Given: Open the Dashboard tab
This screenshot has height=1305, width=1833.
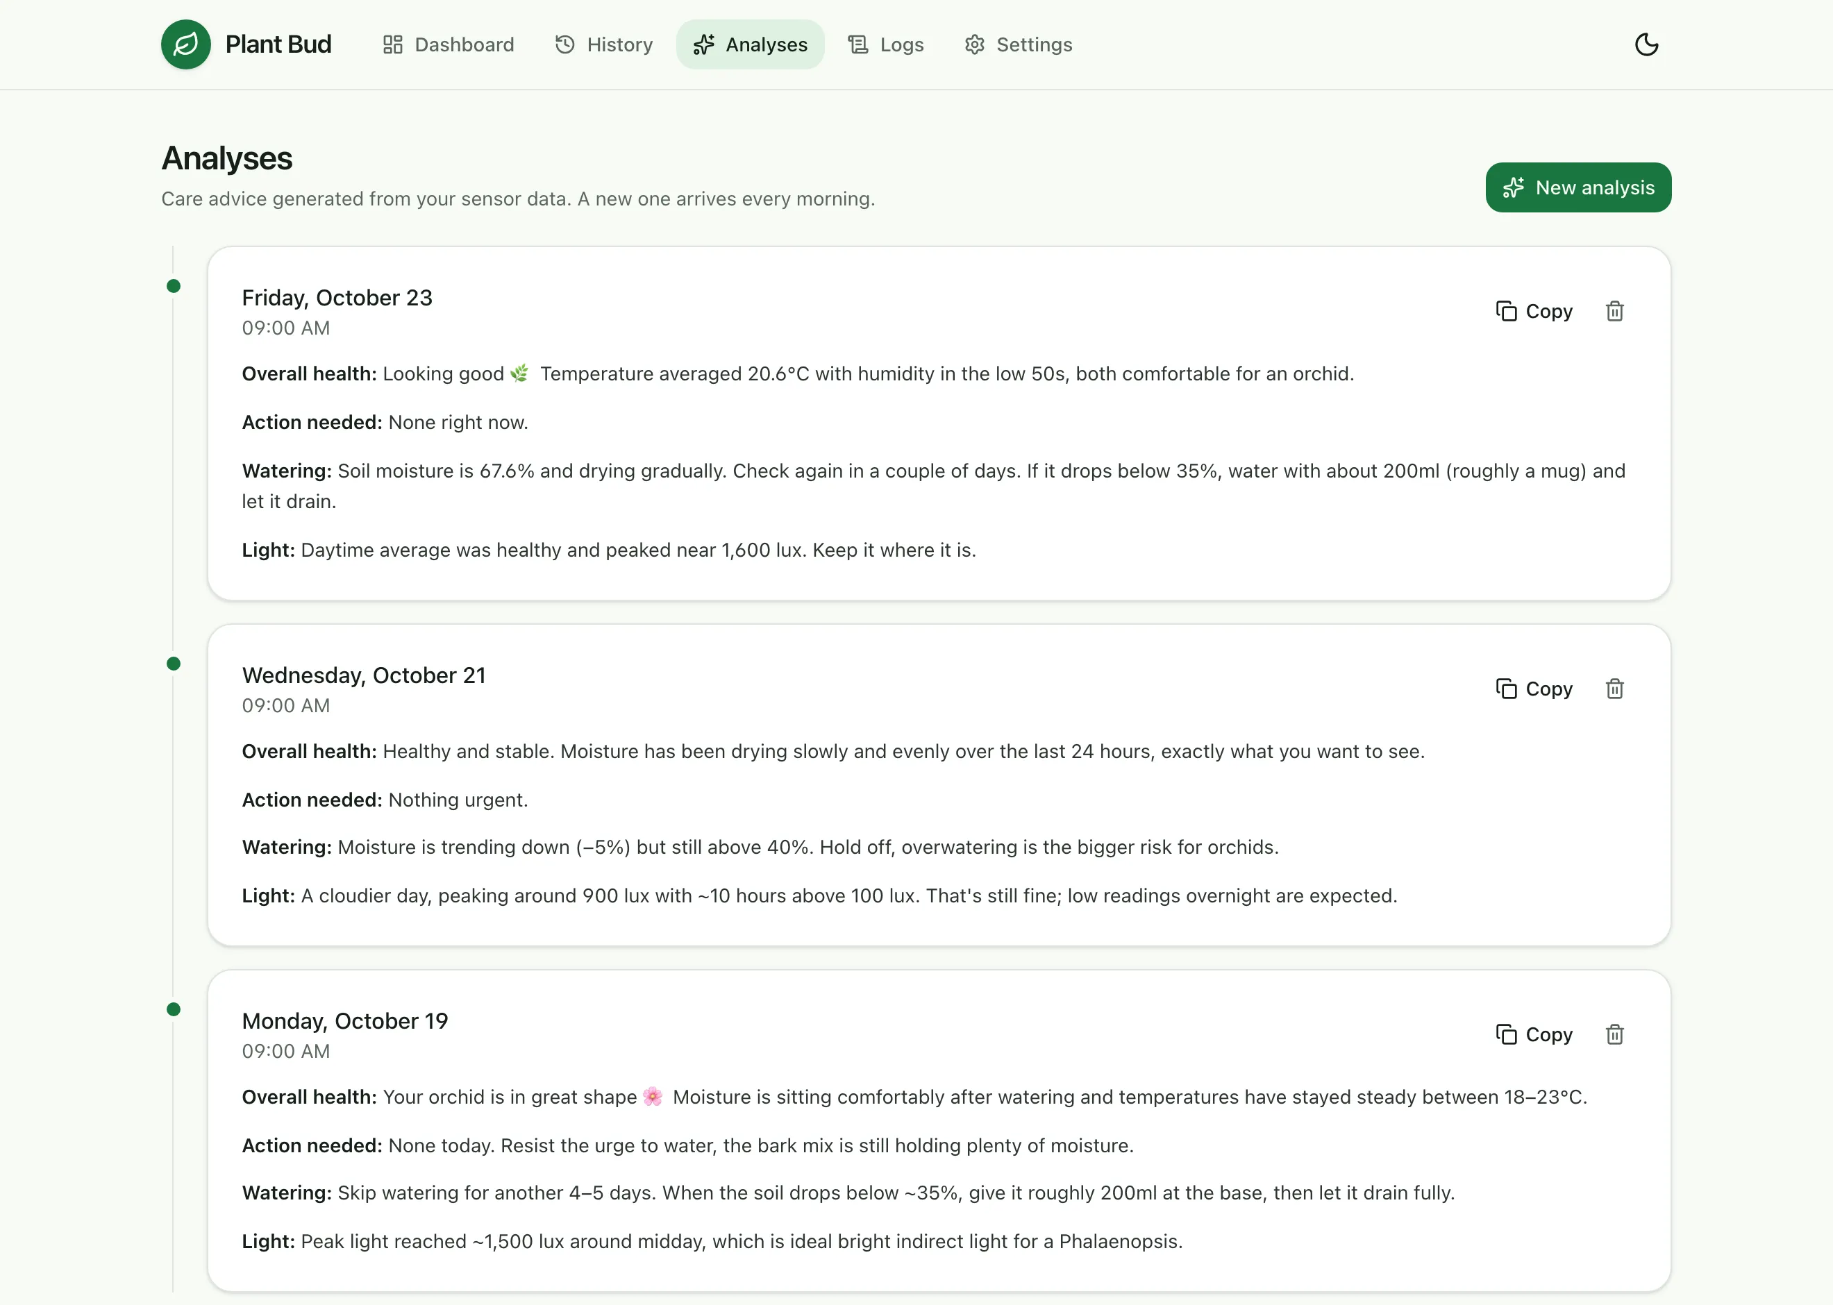Looking at the screenshot, I should (x=449, y=44).
